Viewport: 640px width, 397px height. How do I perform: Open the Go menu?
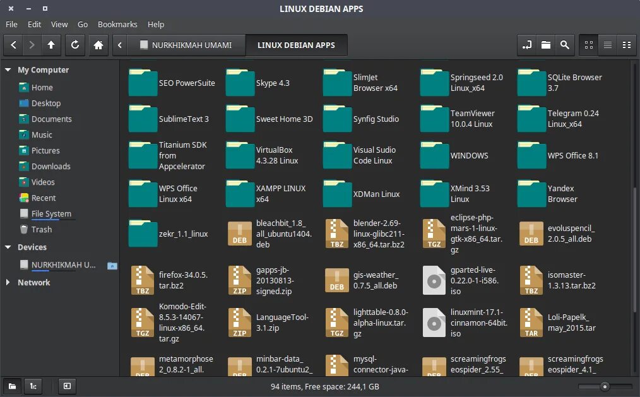(x=83, y=25)
